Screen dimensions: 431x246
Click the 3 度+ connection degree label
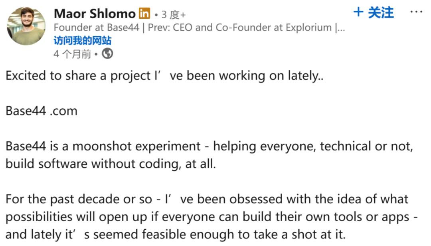174,15
